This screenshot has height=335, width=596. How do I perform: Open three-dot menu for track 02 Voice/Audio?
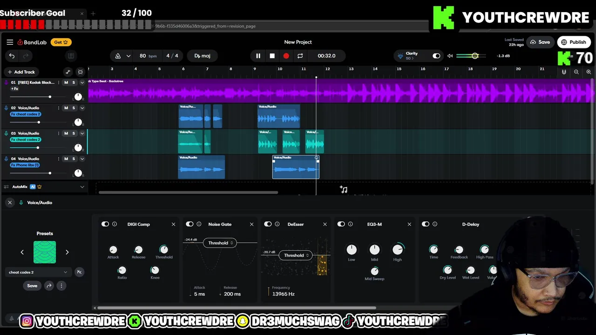(58, 108)
